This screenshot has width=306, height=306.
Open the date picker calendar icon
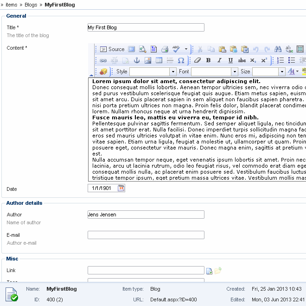[121, 188]
